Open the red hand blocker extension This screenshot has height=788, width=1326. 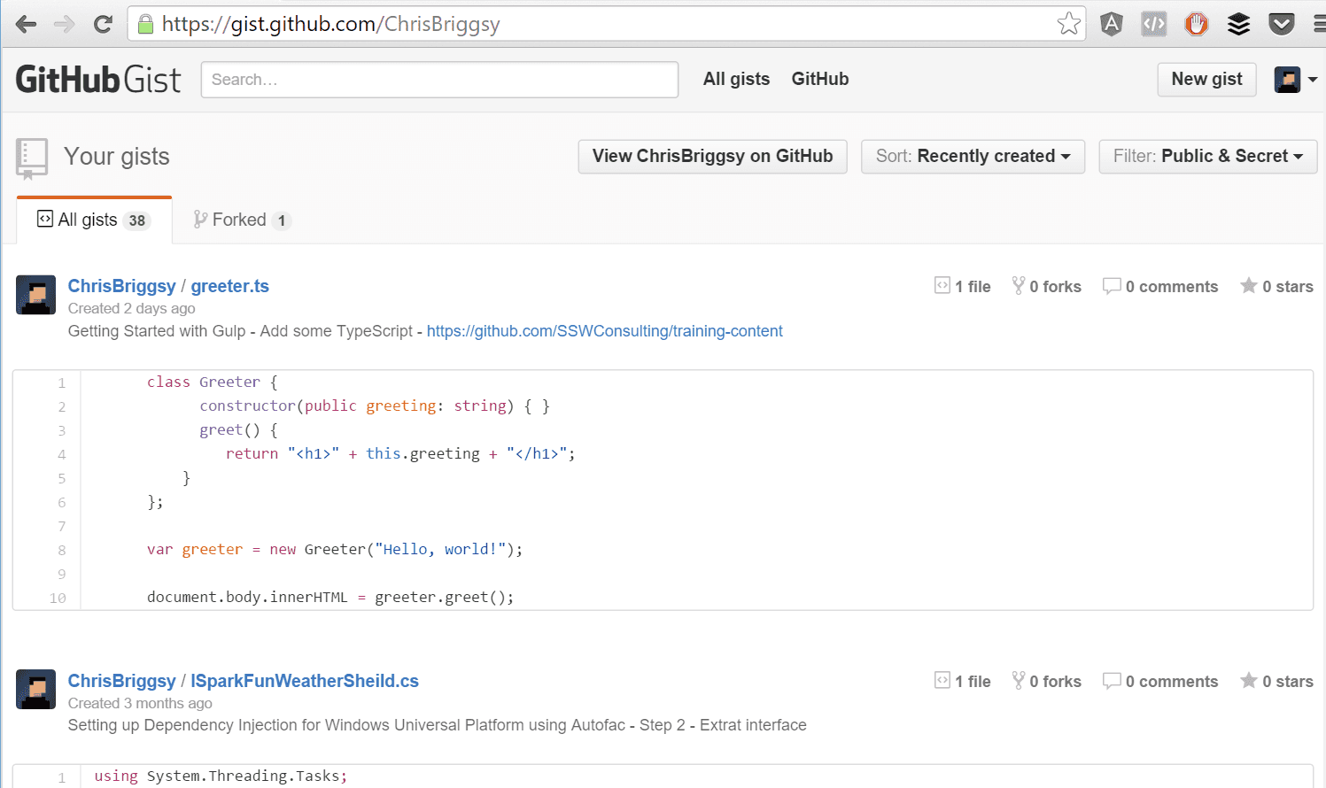[1196, 24]
